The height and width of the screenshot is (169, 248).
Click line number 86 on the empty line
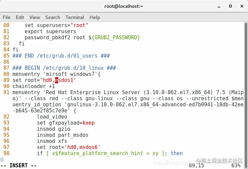click(x=6, y=62)
